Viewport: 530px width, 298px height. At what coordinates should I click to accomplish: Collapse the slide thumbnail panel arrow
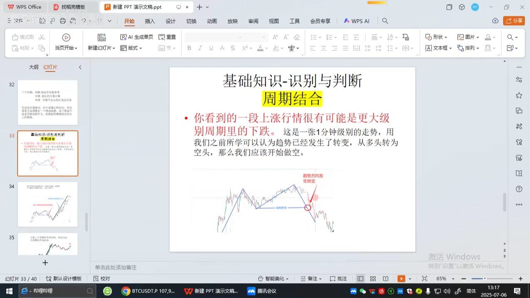click(x=80, y=67)
